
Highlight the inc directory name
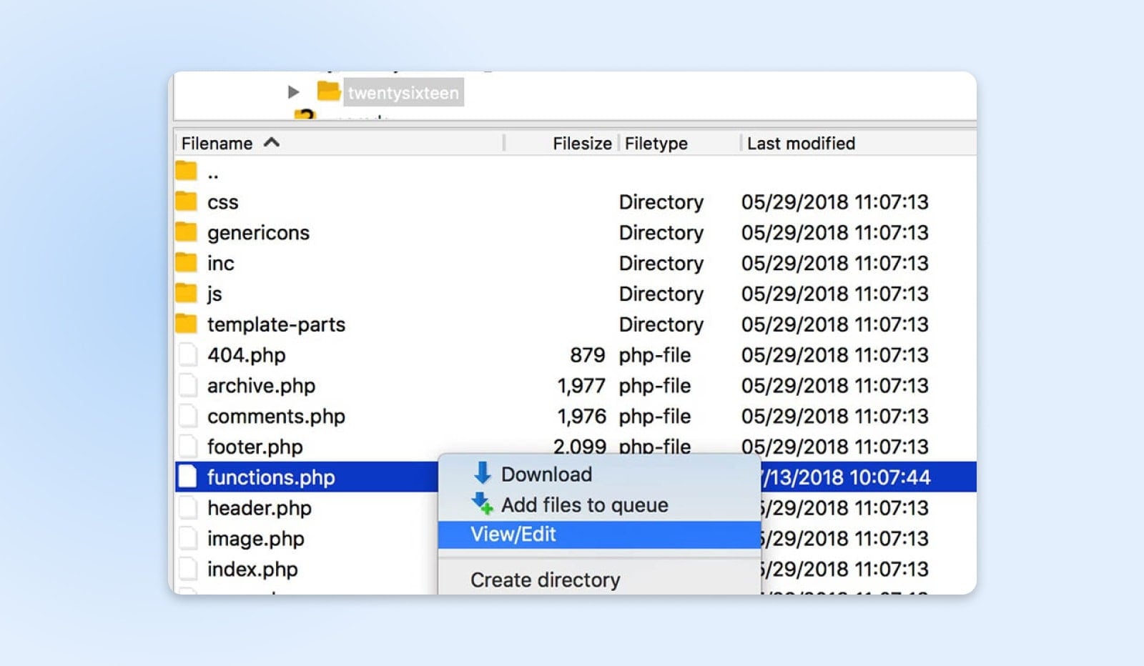point(220,264)
